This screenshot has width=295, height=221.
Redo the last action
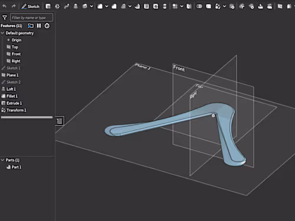click(x=14, y=6)
